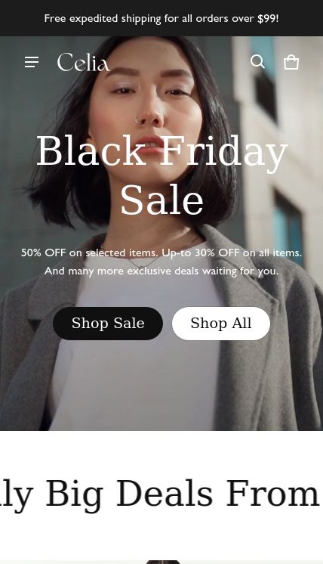Open the hamburger navigation menu

coord(32,62)
